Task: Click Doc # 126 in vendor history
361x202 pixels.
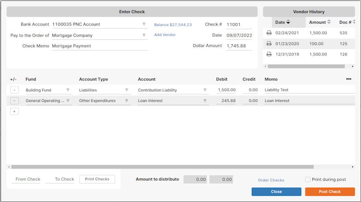Action: click(343, 54)
